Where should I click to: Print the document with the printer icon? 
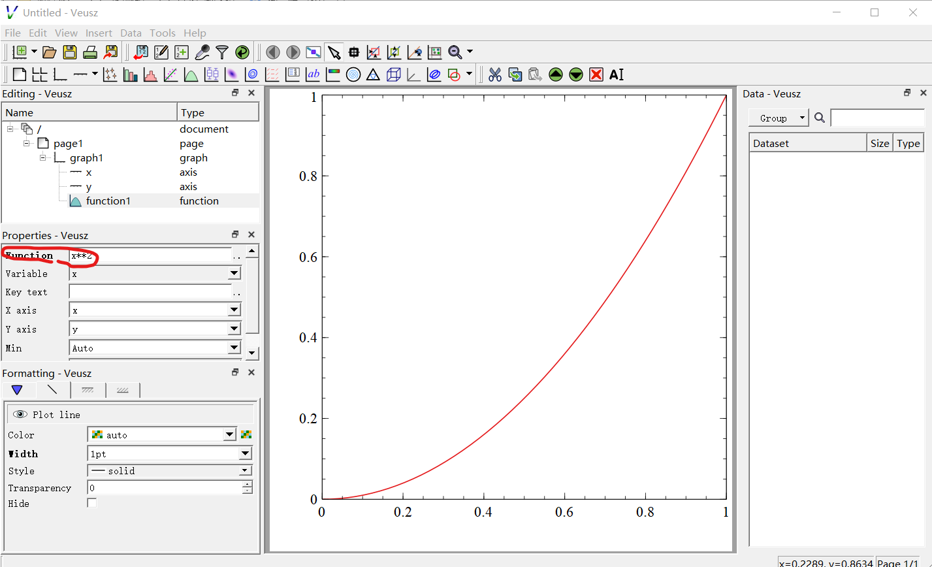(90, 52)
